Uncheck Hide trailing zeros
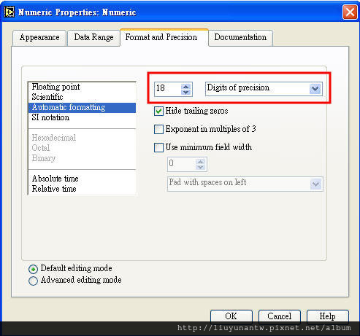360x336 pixels. 158,112
